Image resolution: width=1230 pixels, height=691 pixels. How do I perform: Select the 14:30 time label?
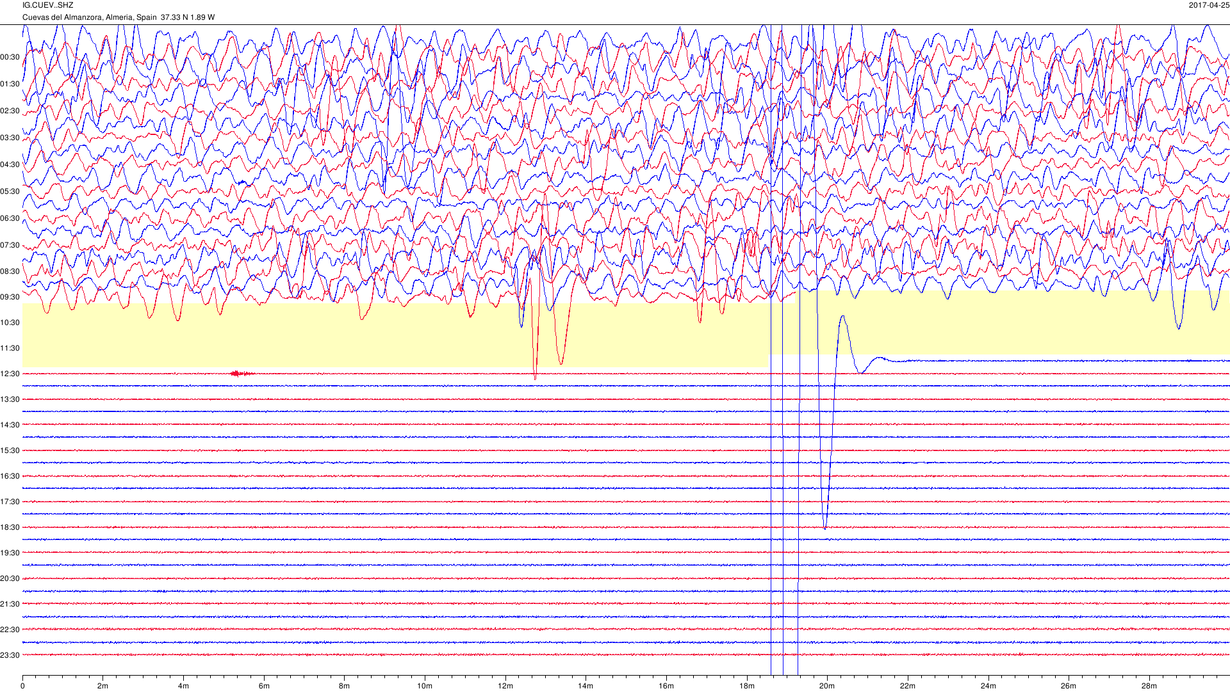[x=10, y=425]
